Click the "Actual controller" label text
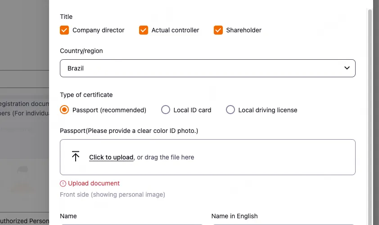This screenshot has width=379, height=225. coord(175,30)
